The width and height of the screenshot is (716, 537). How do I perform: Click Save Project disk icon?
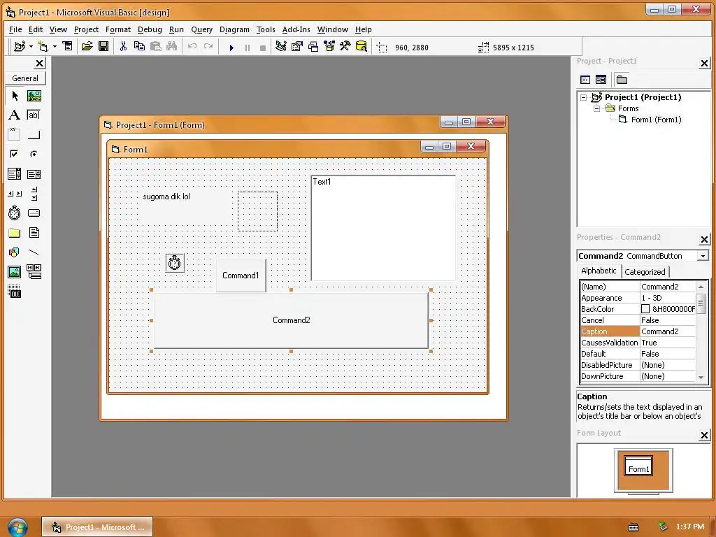103,47
